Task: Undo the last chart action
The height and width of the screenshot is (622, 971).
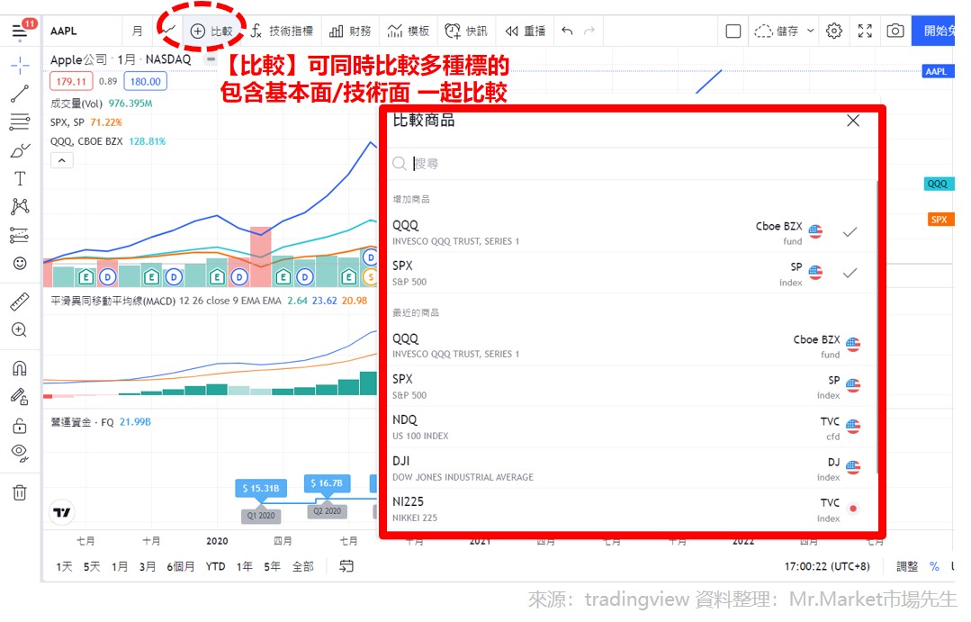Action: point(567,31)
